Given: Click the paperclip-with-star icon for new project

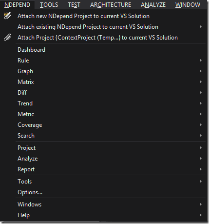Looking at the screenshot, I should coord(7,16).
